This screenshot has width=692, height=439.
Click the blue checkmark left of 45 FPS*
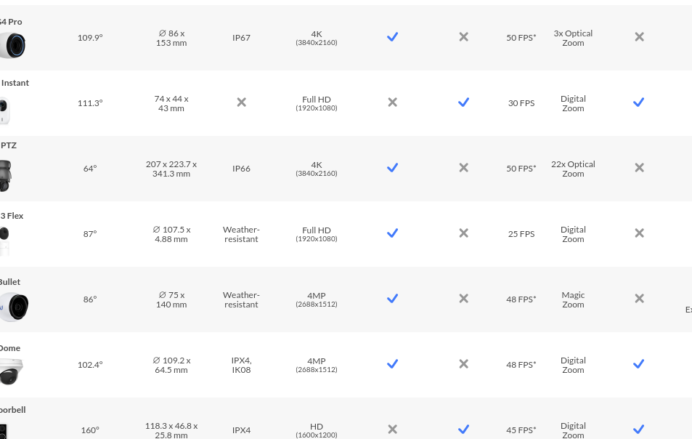(x=463, y=430)
